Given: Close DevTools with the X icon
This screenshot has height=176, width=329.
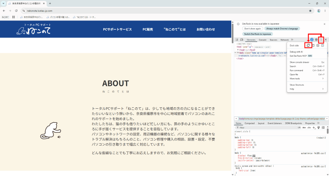Looking at the screenshot, I should 326,40.
